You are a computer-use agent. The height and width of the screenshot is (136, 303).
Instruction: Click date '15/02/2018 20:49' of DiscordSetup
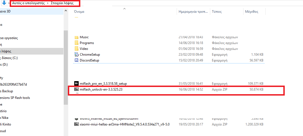(x=191, y=60)
